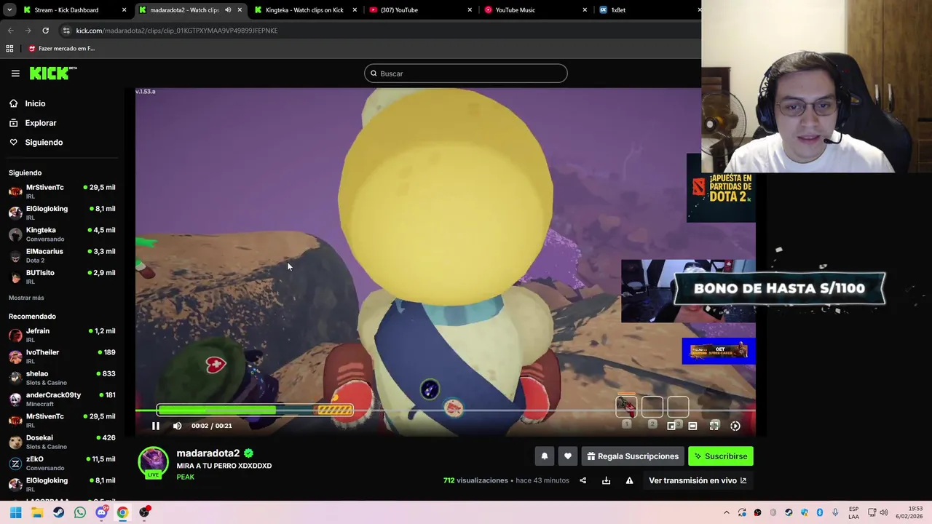The width and height of the screenshot is (932, 524).
Task: Toggle notification bell for madaradota2
Action: point(544,456)
